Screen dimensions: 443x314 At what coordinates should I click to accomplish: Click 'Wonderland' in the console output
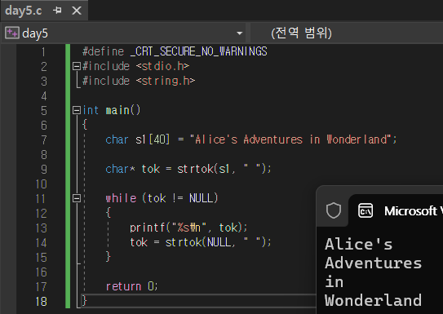click(x=373, y=300)
